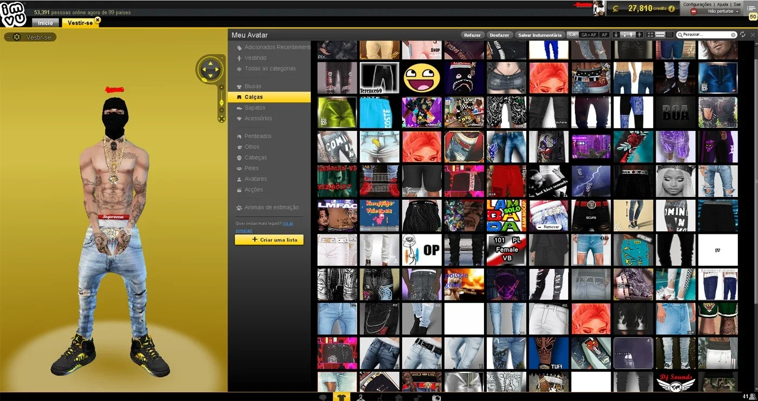Click the Refazer button

(472, 35)
